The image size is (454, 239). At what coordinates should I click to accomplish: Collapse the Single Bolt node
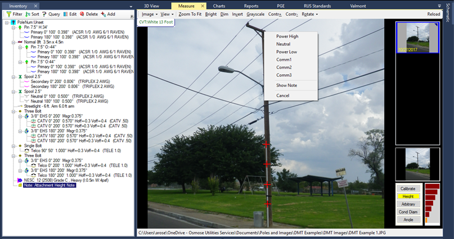tap(14, 146)
